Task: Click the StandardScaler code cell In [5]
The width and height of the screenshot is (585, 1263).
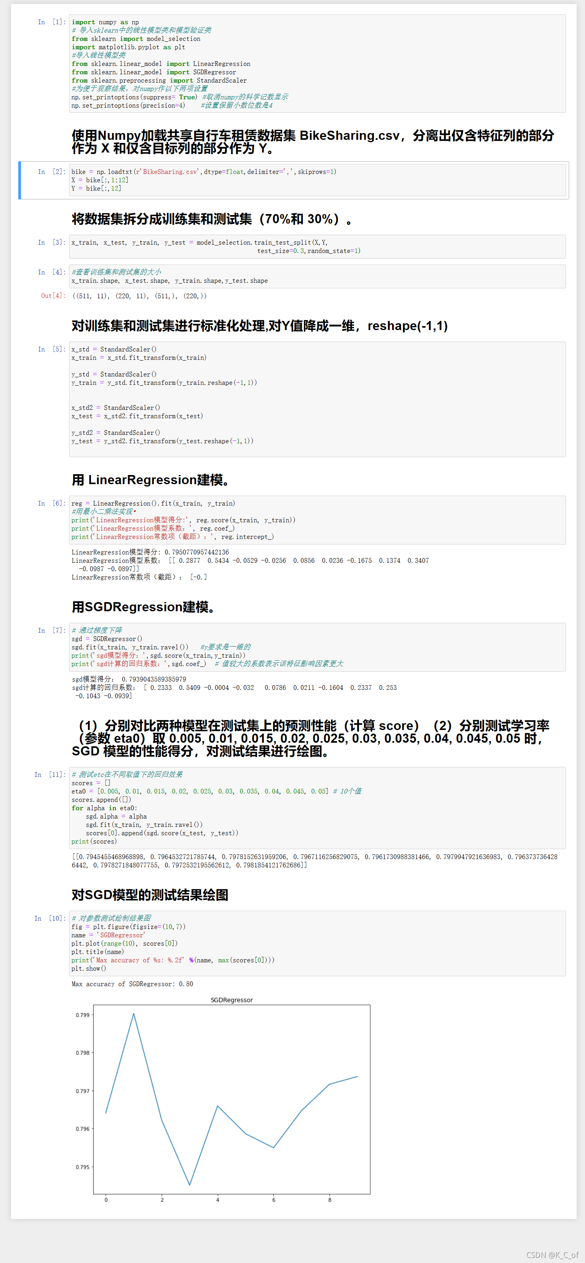Action: [x=318, y=399]
